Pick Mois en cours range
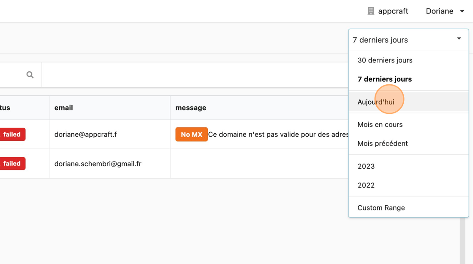473x264 pixels. (x=380, y=124)
